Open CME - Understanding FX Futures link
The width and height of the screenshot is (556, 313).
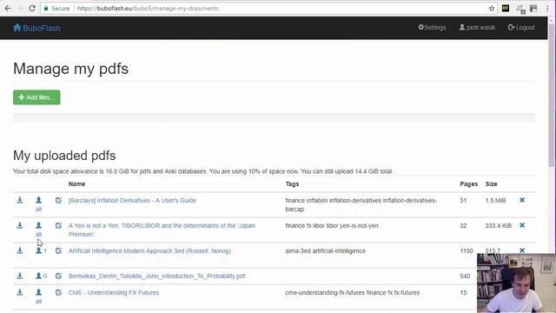pyautogui.click(x=114, y=292)
